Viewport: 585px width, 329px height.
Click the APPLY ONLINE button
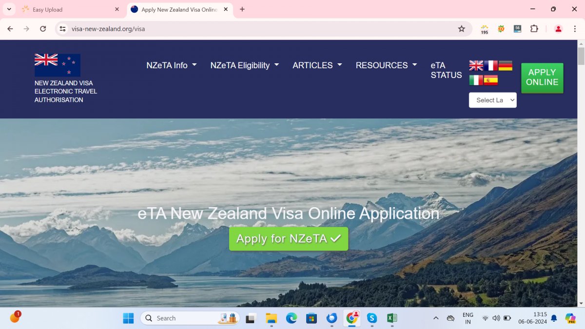tap(542, 78)
